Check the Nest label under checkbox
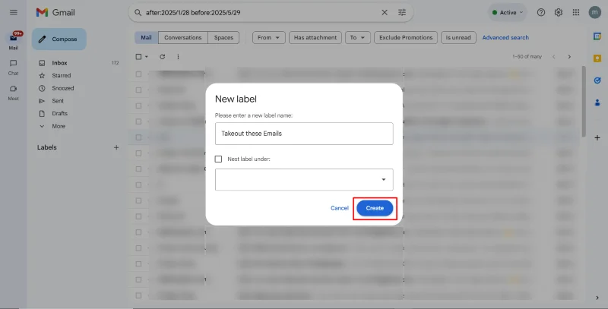 [218, 159]
